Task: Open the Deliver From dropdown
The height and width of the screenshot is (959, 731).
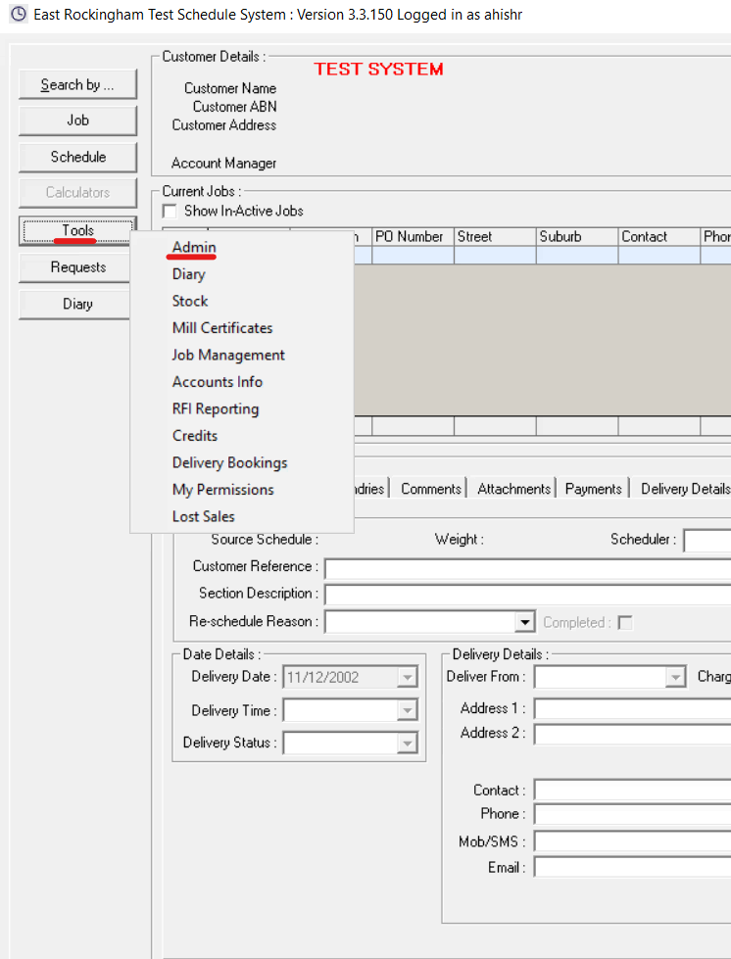Action: 675,677
